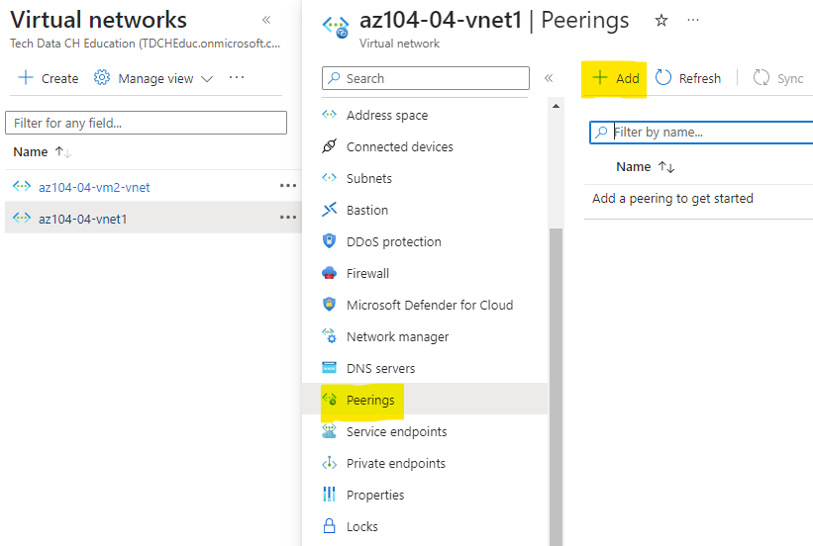Open Properties menu item
Viewport: 813px width, 546px height.
375,495
